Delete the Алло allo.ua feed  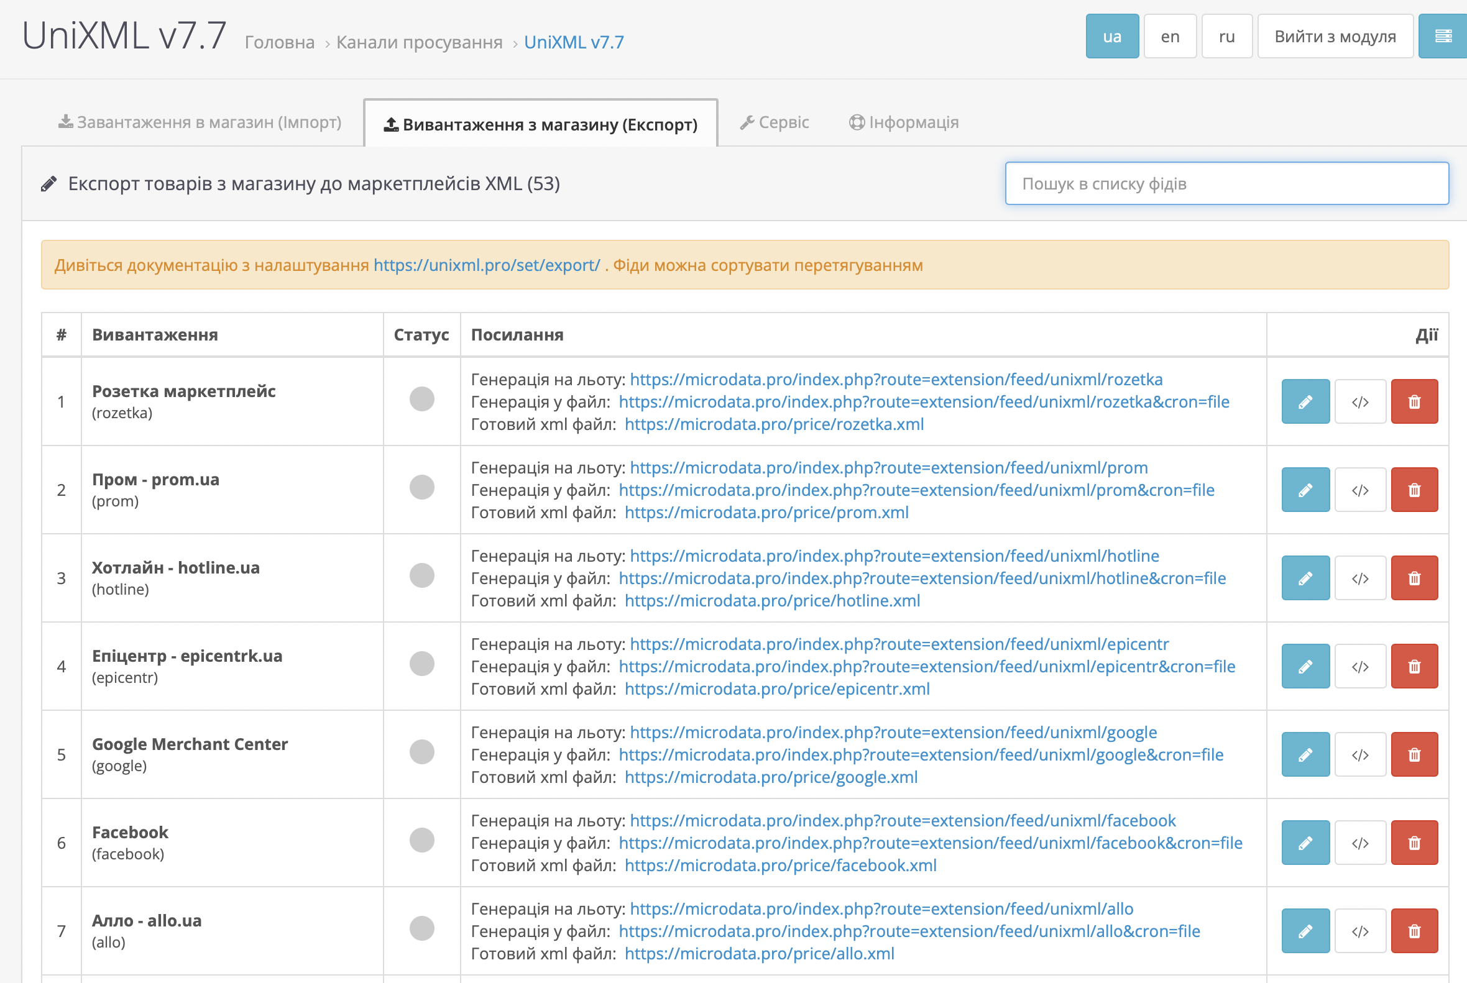point(1414,931)
